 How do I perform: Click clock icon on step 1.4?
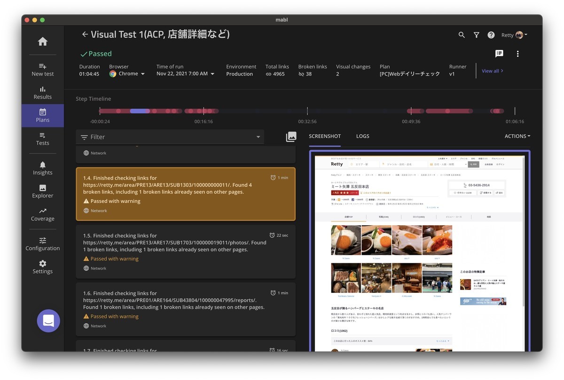point(273,178)
